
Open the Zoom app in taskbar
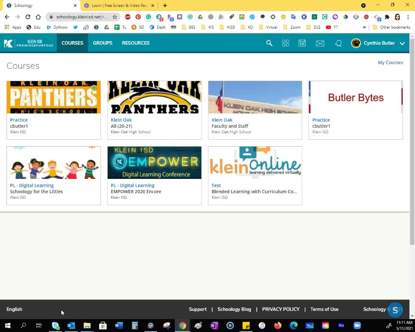[x=357, y=326]
